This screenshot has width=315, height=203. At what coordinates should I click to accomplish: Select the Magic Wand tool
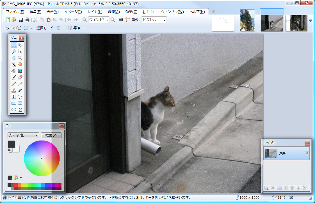(13, 64)
